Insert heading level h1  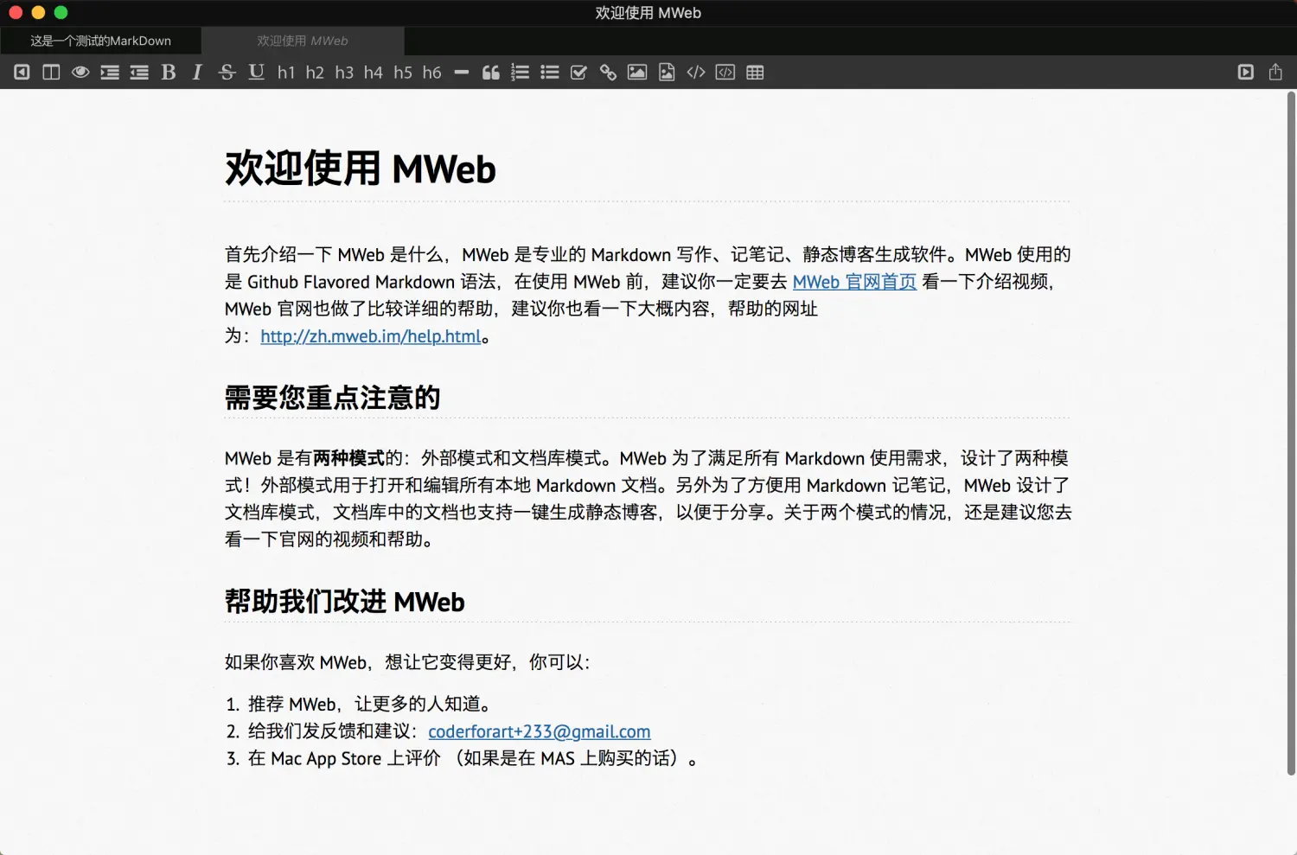(x=286, y=73)
